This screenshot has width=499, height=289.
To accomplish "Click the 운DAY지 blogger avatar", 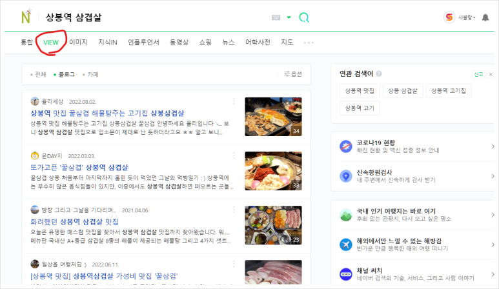I will [x=35, y=155].
